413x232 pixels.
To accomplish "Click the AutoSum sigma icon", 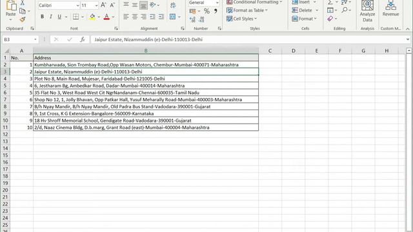I will click(x=330, y=3).
